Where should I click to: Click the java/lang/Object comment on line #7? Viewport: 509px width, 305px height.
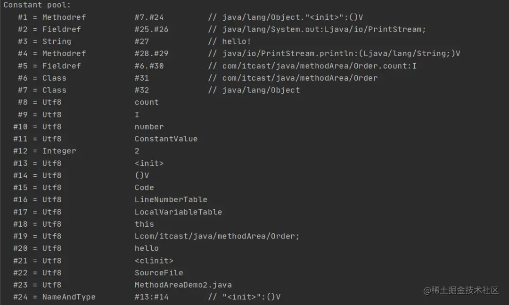(261, 91)
